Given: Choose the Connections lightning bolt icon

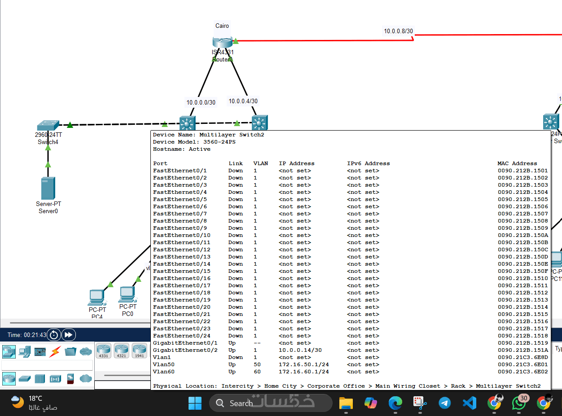Looking at the screenshot, I should (x=55, y=351).
